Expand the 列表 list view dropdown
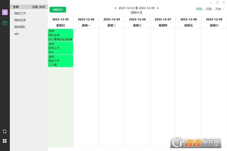227x151 pixels. pos(219,9)
